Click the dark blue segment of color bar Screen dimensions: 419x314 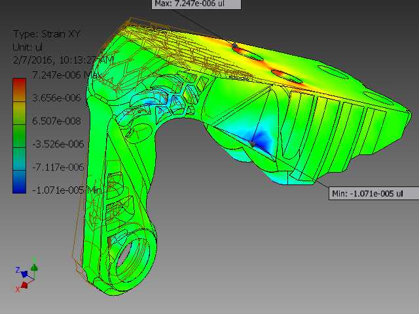[19, 182]
